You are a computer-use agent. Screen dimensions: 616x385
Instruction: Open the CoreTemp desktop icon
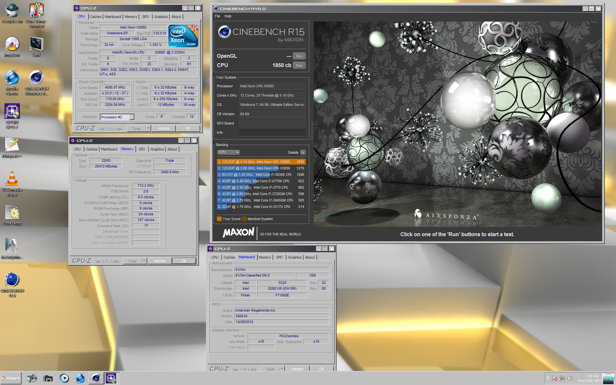[12, 215]
